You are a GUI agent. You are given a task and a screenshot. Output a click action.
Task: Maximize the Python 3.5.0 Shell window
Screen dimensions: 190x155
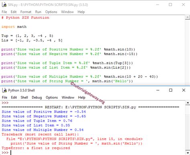[x=171, y=90]
